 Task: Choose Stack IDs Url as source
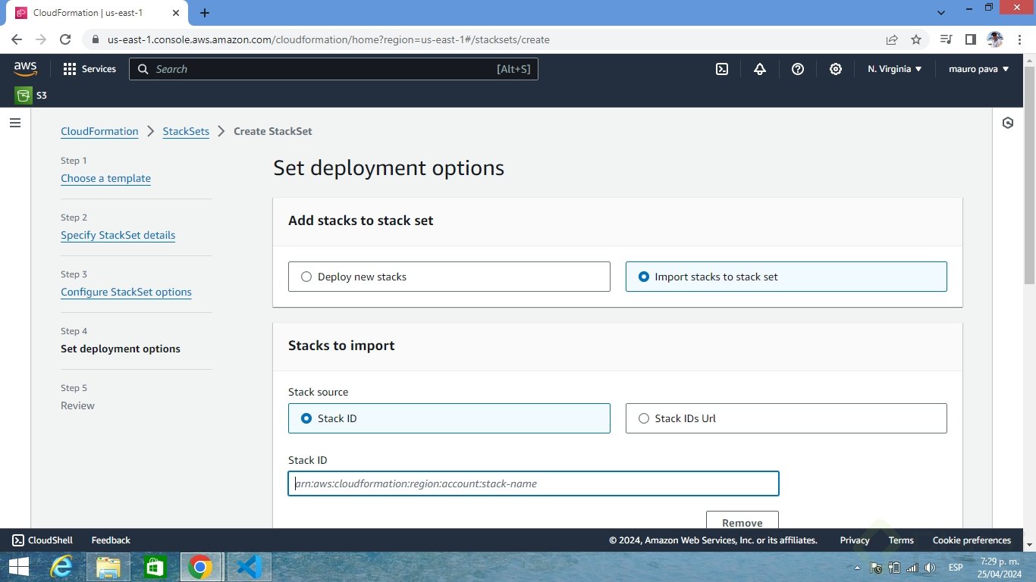click(786, 418)
